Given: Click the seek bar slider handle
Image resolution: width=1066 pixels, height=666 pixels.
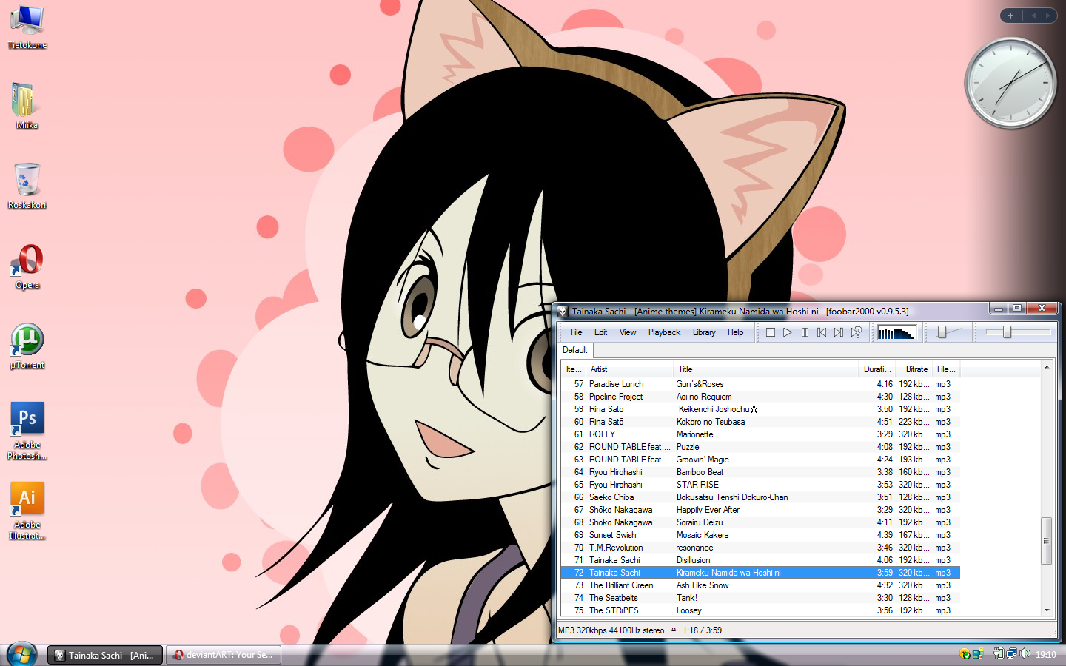Looking at the screenshot, I should pos(1007,332).
